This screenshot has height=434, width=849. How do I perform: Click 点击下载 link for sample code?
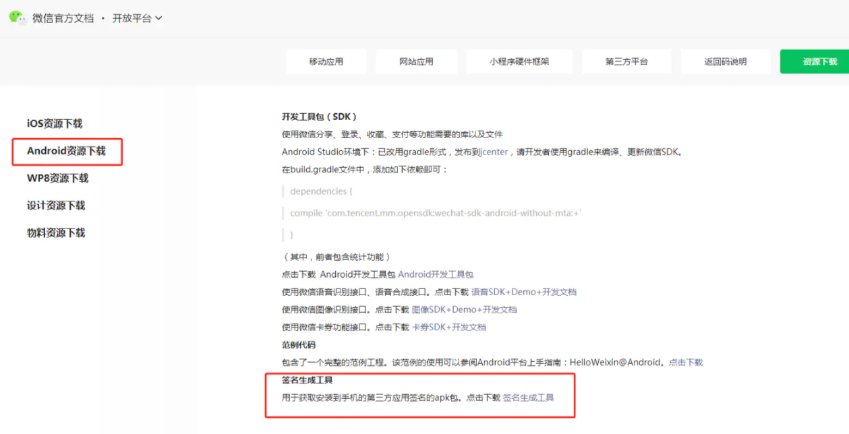click(x=686, y=362)
